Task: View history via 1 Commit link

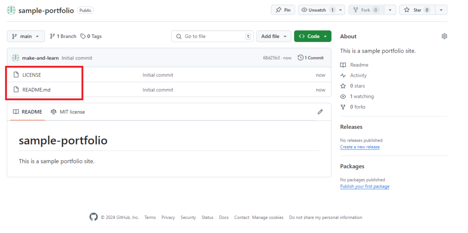Action: coord(310,58)
